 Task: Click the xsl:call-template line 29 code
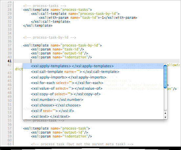[x=75, y=14]
